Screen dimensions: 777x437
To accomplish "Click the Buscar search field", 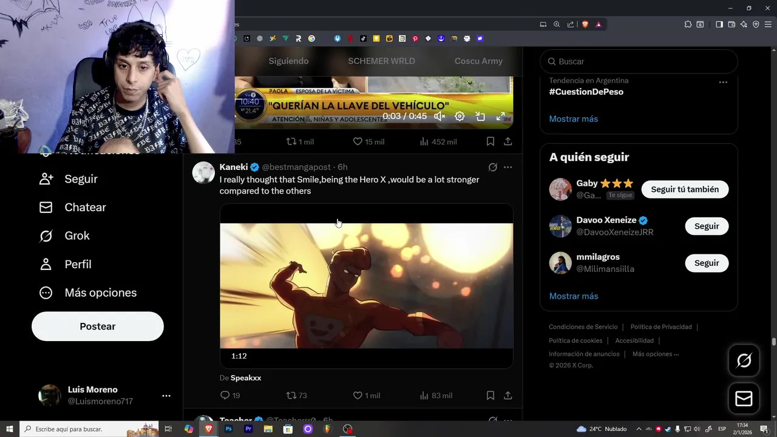I will point(639,61).
